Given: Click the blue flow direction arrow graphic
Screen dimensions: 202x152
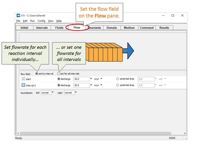Looking at the screenshot, I should click(x=128, y=51).
